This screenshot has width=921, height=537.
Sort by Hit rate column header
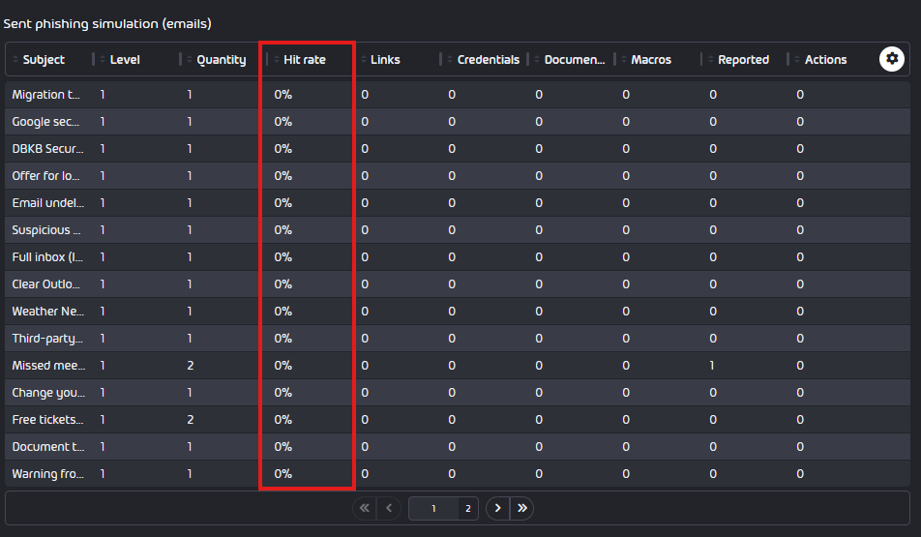tap(304, 59)
